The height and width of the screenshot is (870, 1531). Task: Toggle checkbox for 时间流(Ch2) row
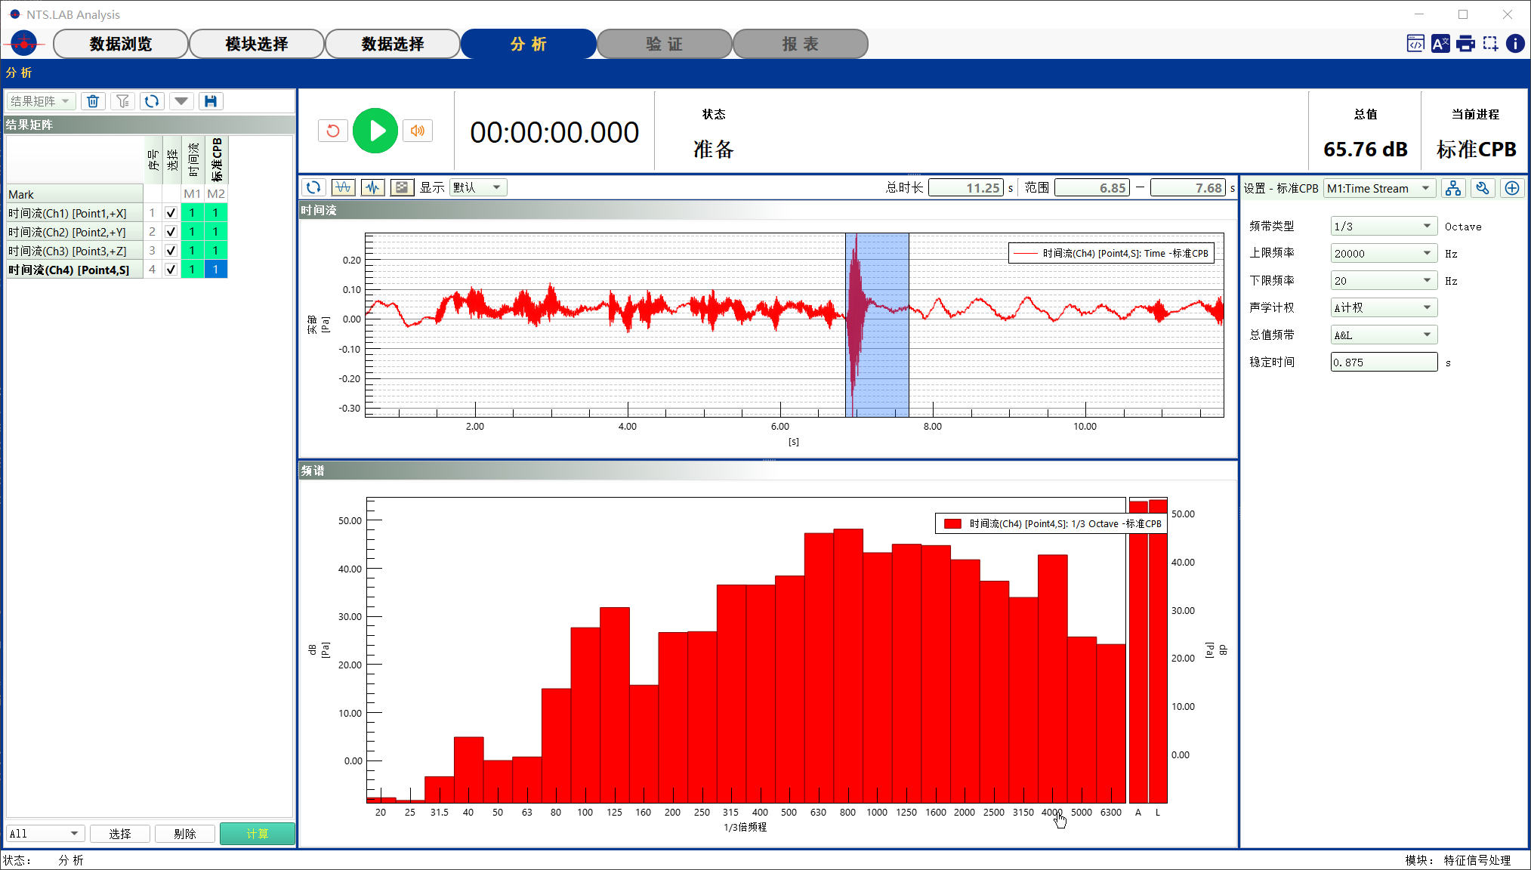tap(171, 232)
